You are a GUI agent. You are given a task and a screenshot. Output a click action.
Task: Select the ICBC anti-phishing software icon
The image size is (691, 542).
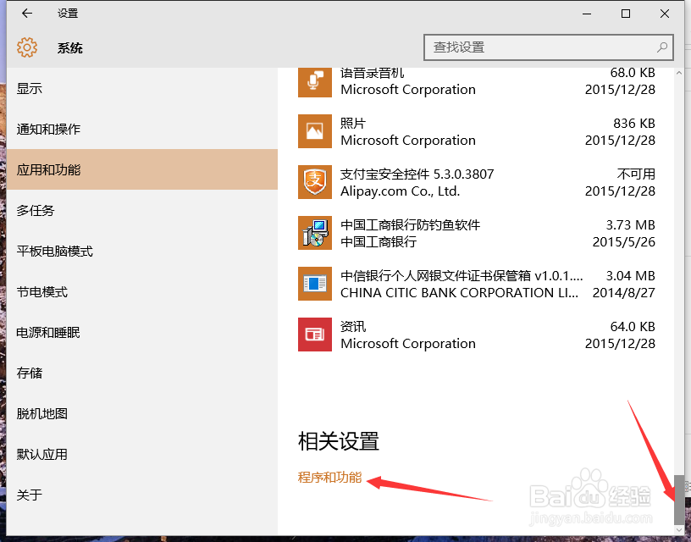coord(315,233)
